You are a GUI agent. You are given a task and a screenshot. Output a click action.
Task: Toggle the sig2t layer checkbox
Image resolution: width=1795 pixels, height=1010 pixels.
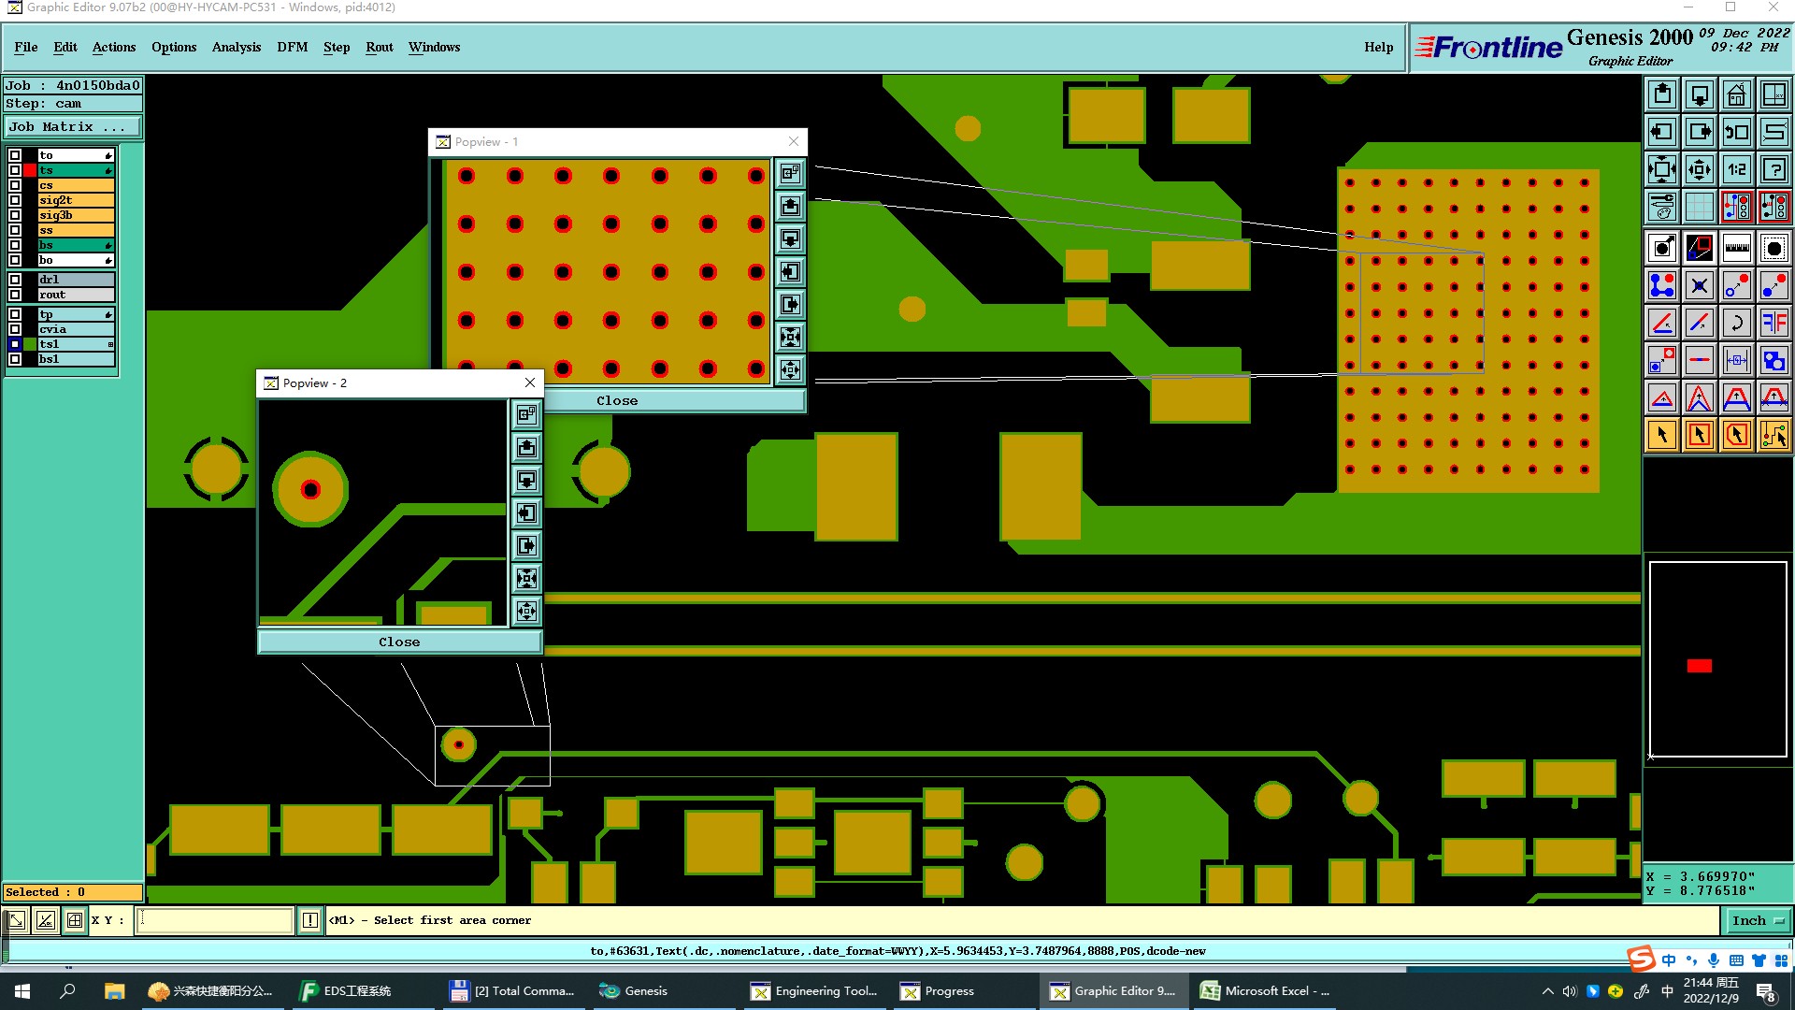(15, 200)
